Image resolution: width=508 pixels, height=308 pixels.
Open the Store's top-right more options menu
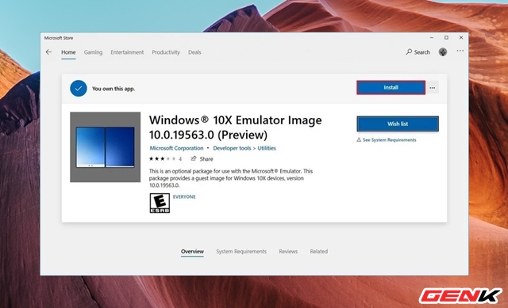click(460, 51)
